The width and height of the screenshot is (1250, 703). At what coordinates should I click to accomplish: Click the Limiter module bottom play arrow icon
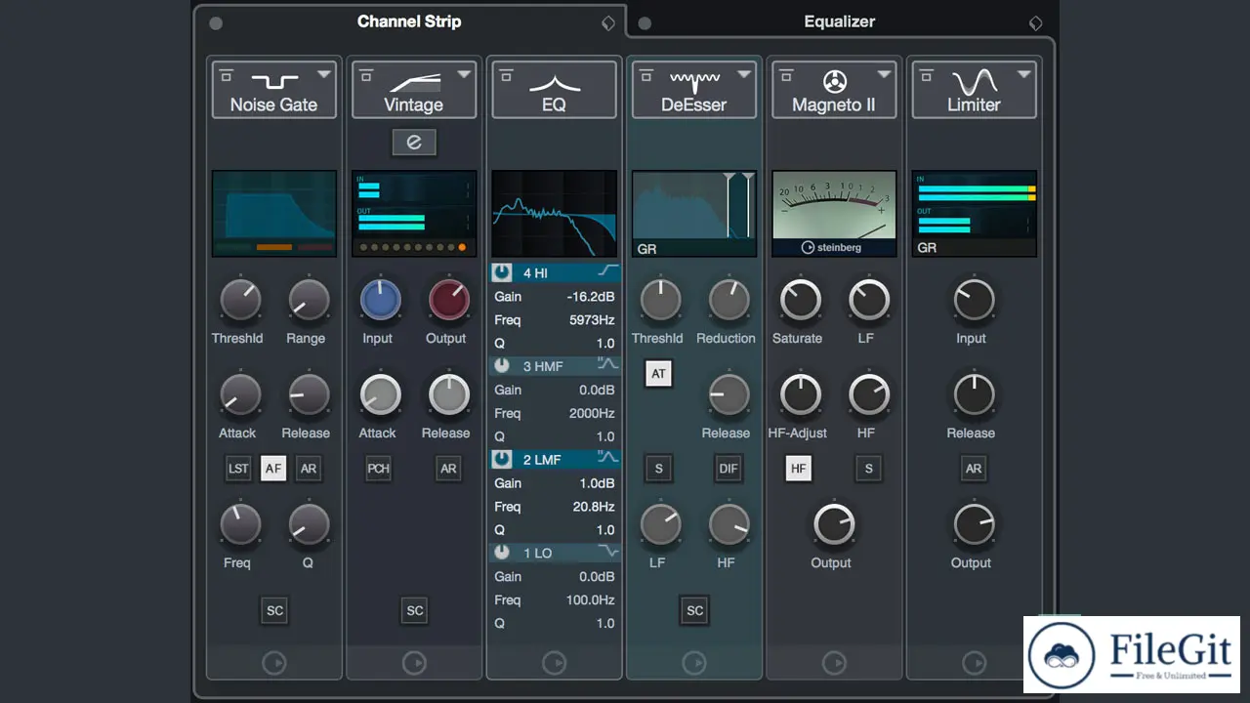click(974, 664)
